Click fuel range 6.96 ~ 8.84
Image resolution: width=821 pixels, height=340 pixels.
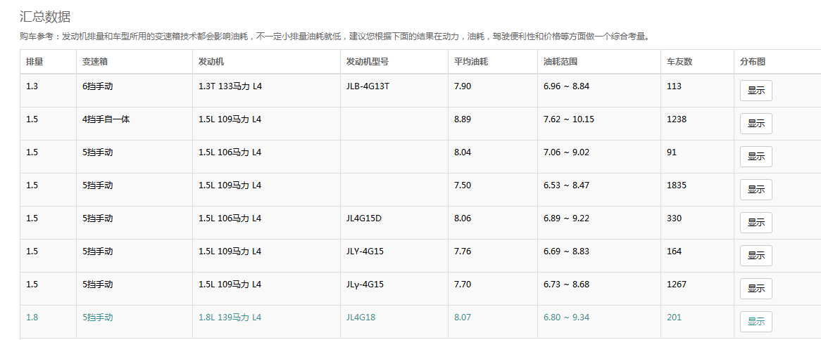(567, 86)
